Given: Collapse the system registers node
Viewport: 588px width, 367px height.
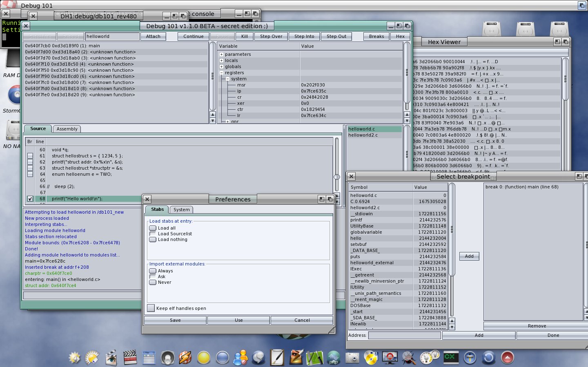Looking at the screenshot, I should (x=227, y=79).
